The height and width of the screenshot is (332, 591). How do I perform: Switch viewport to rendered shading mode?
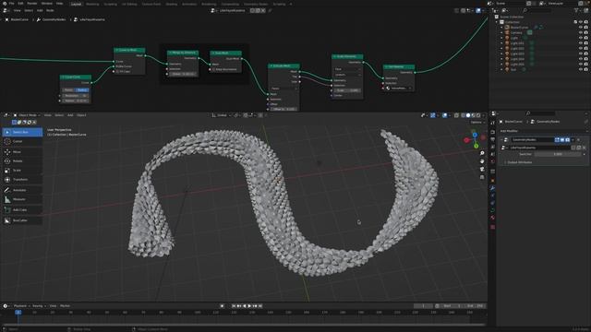pyautogui.click(x=478, y=115)
